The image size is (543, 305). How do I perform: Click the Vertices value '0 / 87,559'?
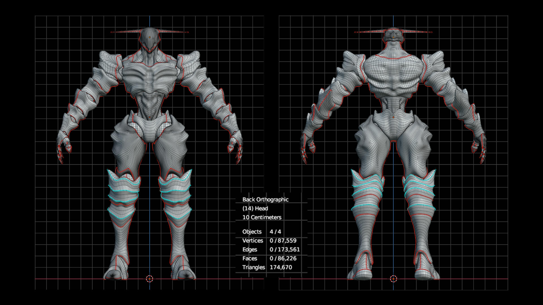tap(283, 241)
